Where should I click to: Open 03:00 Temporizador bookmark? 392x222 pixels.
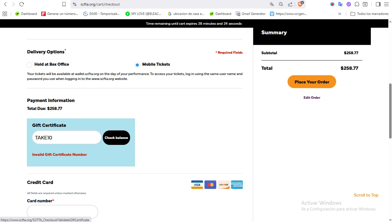(x=101, y=14)
